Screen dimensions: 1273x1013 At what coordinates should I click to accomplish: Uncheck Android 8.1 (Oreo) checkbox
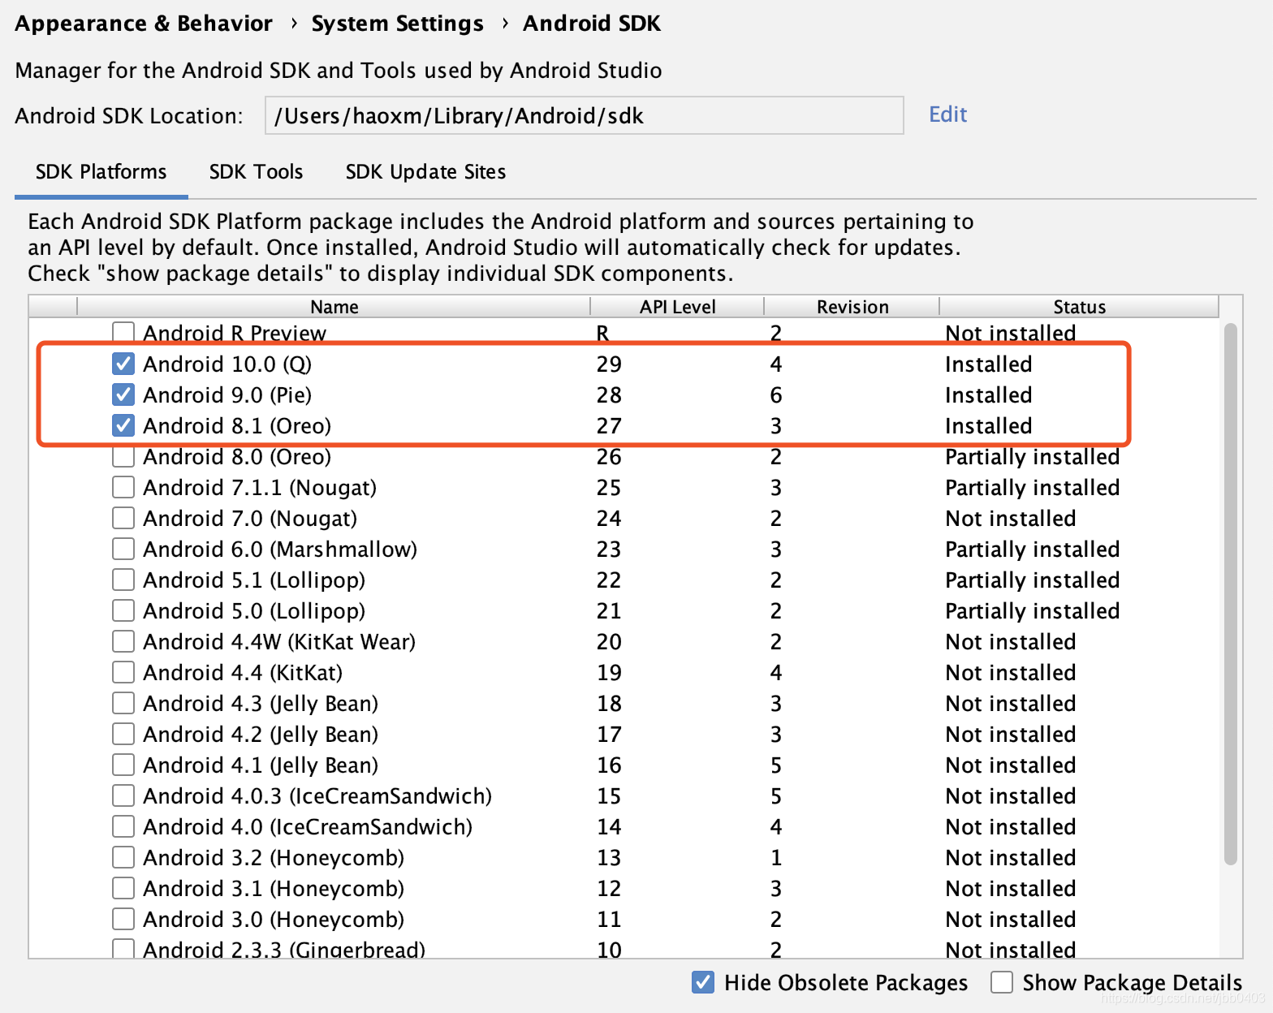(x=123, y=425)
